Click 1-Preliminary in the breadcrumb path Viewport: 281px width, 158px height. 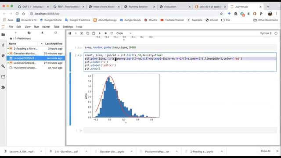23,39
